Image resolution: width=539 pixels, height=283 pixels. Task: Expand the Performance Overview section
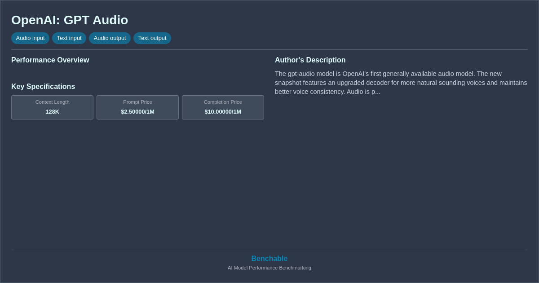coord(50,60)
